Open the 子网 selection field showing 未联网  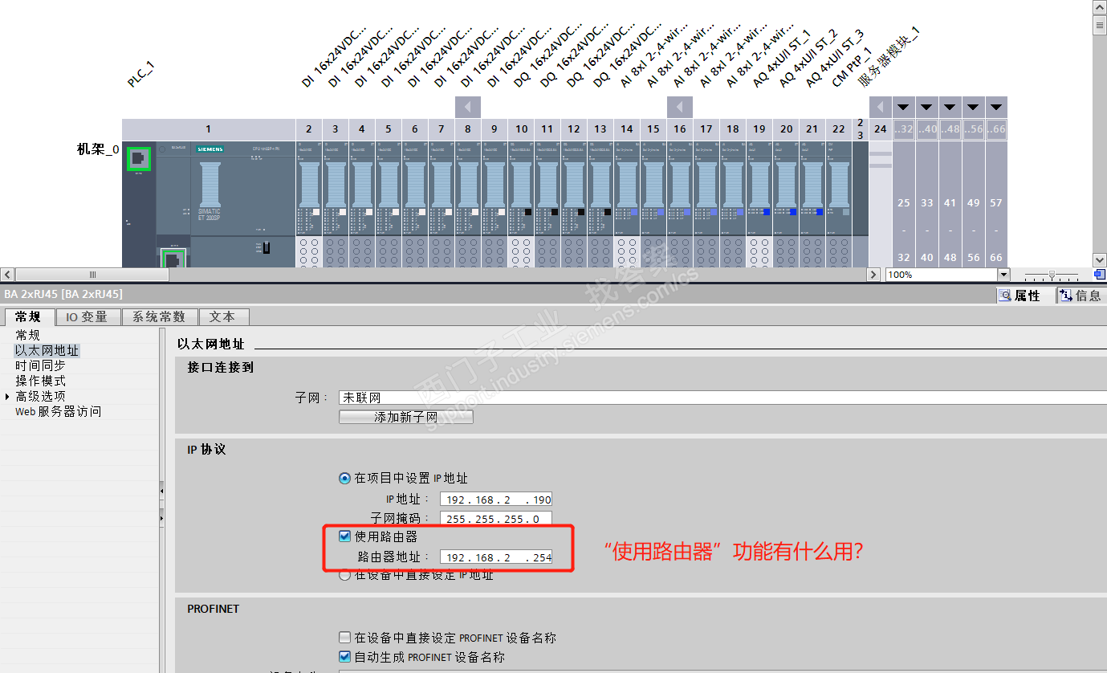[x=722, y=398]
